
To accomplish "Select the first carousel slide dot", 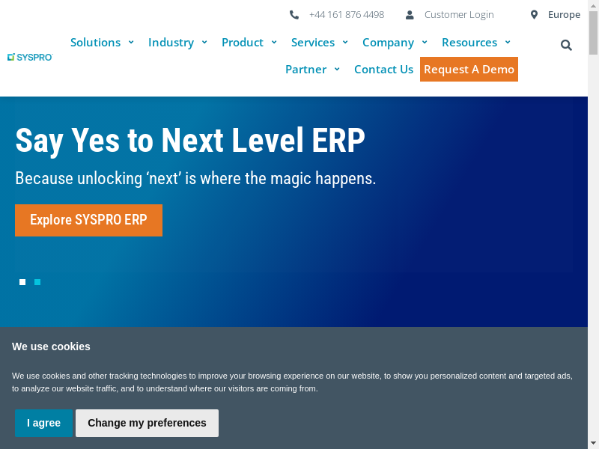I will pyautogui.click(x=22, y=282).
